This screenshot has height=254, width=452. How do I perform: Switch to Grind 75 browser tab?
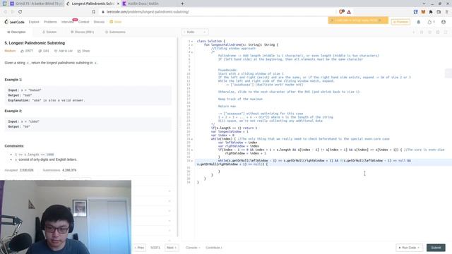[36, 4]
